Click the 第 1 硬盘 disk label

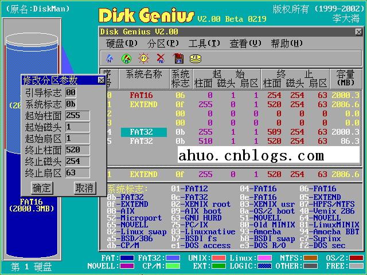[32, 267]
